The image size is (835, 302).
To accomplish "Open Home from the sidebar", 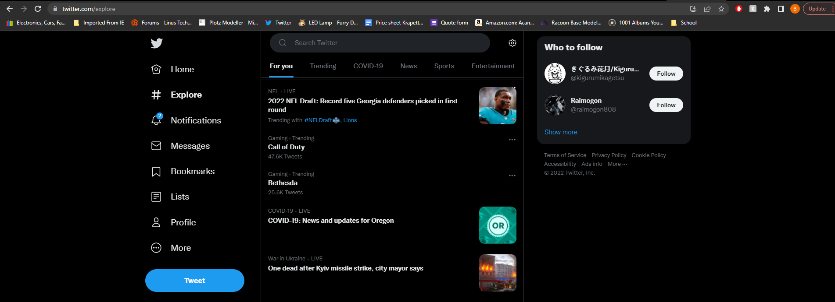I will click(x=173, y=69).
